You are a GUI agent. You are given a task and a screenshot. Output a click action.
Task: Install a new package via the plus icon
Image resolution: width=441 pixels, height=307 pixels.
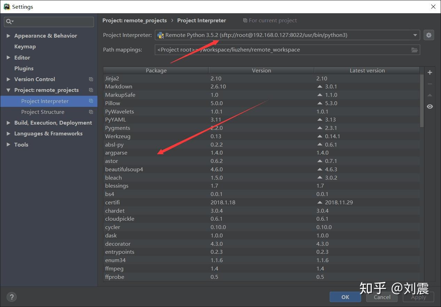[x=430, y=72]
